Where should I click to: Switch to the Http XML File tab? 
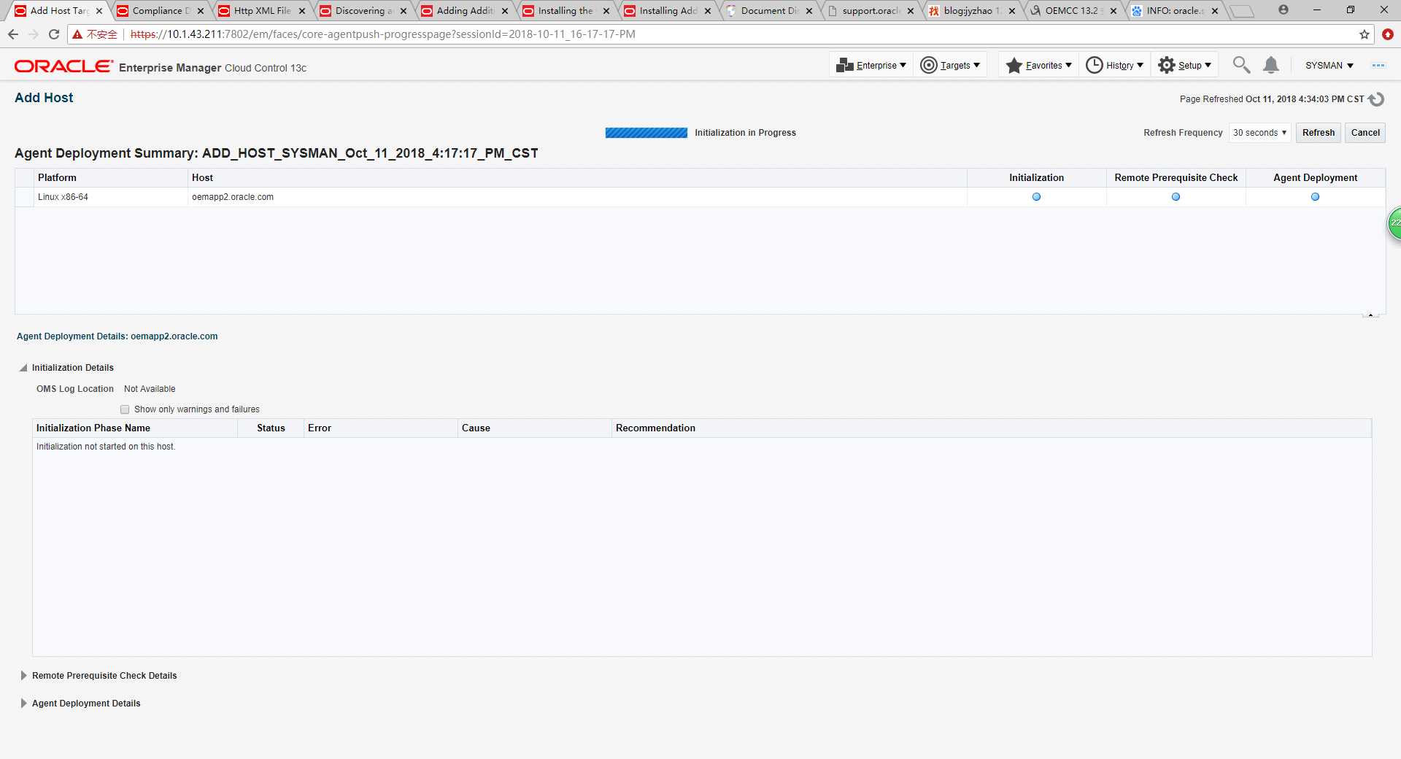tap(262, 11)
